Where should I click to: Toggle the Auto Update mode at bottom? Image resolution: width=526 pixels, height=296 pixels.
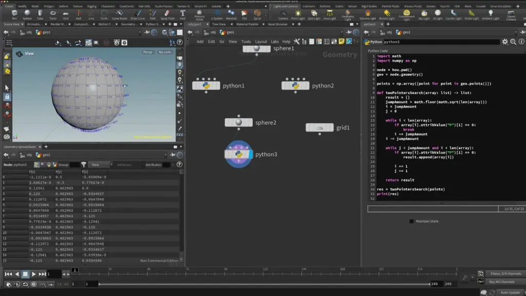click(x=511, y=292)
